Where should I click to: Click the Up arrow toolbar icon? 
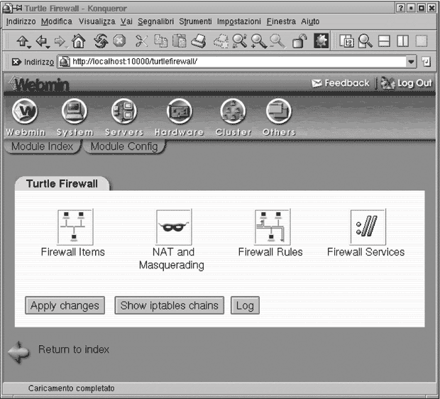click(23, 41)
